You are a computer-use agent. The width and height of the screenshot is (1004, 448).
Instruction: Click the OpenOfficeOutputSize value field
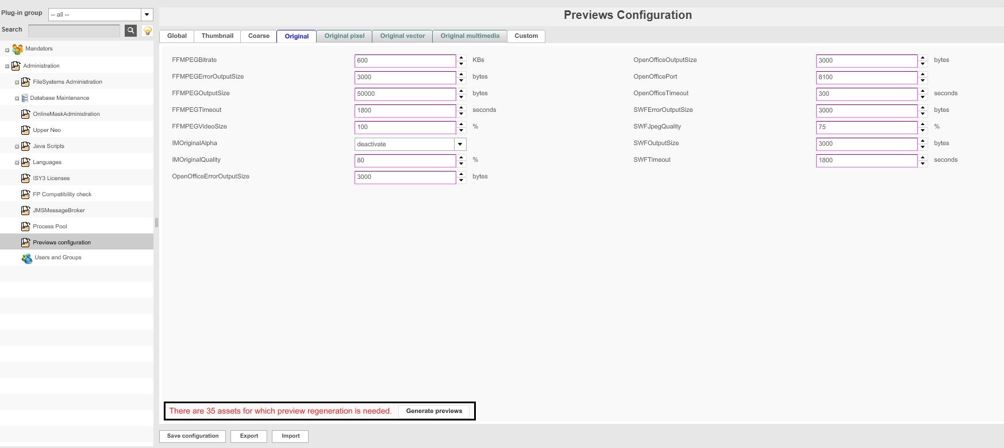point(867,61)
